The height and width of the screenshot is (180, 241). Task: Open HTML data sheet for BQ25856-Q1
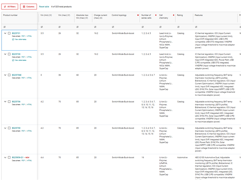(x=29, y=160)
